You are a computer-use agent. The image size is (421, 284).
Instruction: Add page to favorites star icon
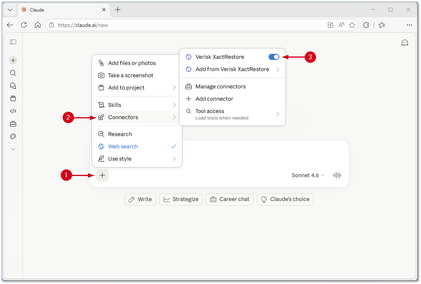click(352, 25)
